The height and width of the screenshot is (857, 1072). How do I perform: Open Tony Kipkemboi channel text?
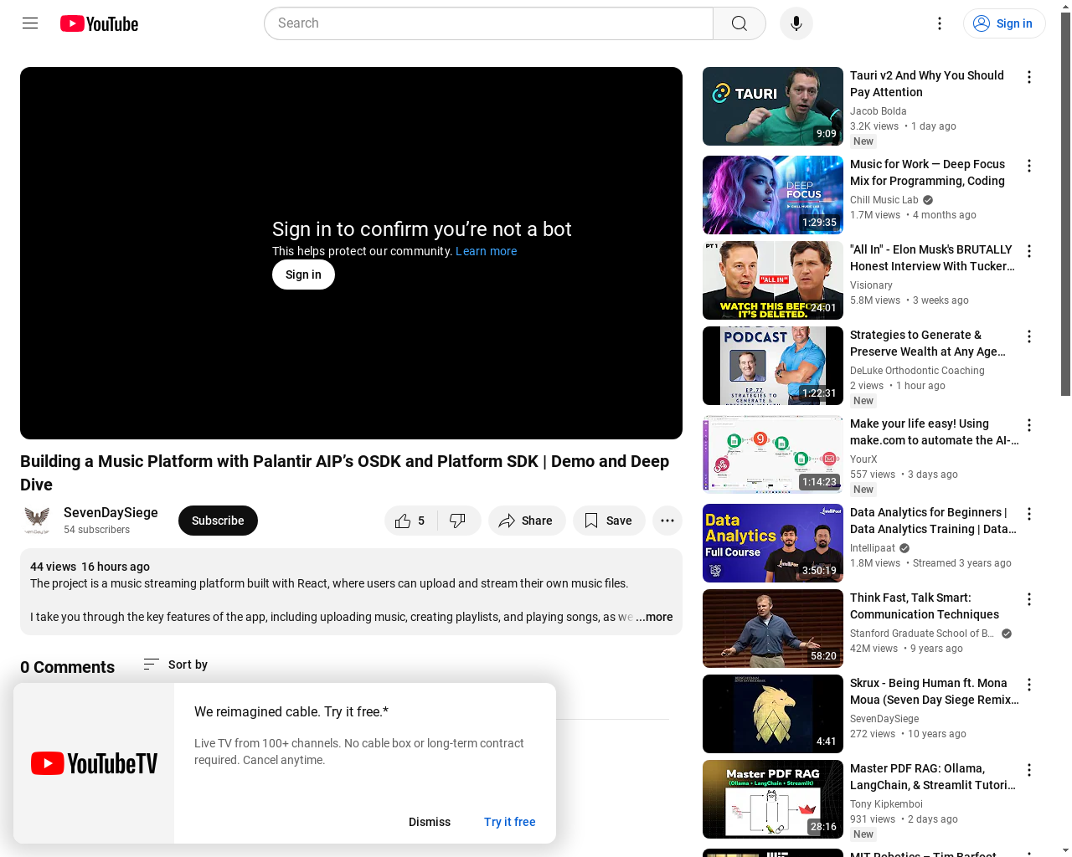(886, 804)
